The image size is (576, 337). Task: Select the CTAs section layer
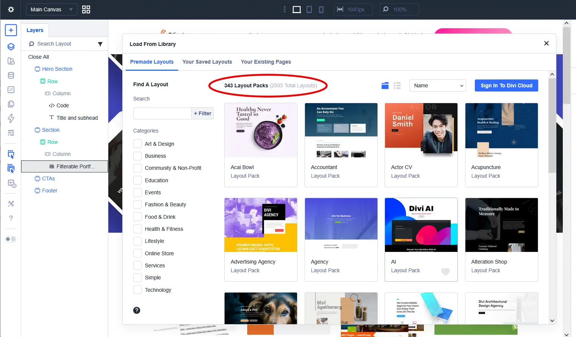click(48, 178)
